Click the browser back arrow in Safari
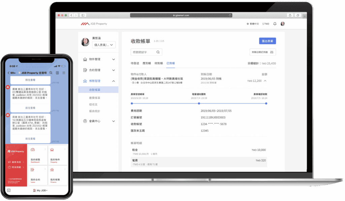The image size is (345, 201). pyautogui.click(x=71, y=15)
